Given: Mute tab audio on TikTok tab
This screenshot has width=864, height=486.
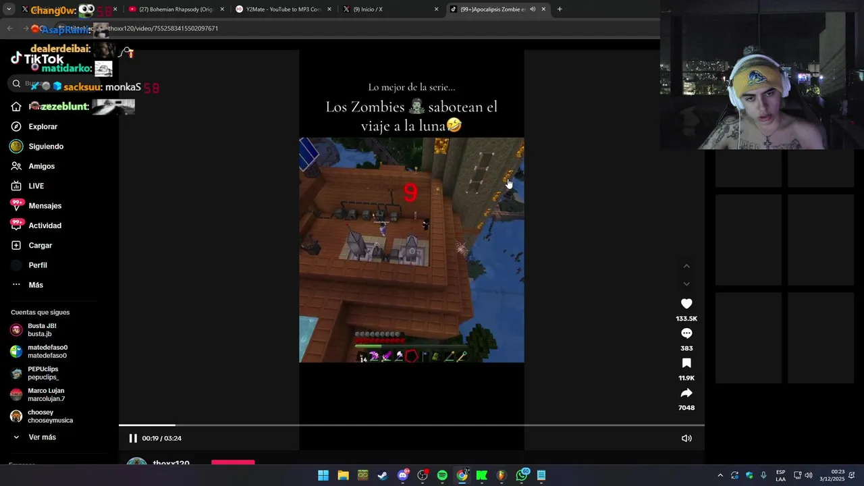Looking at the screenshot, I should point(533,9).
